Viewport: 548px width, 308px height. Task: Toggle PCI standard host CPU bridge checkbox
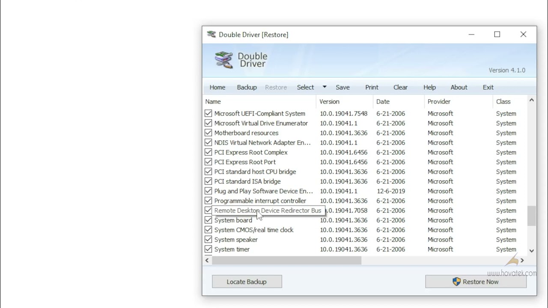pos(208,172)
